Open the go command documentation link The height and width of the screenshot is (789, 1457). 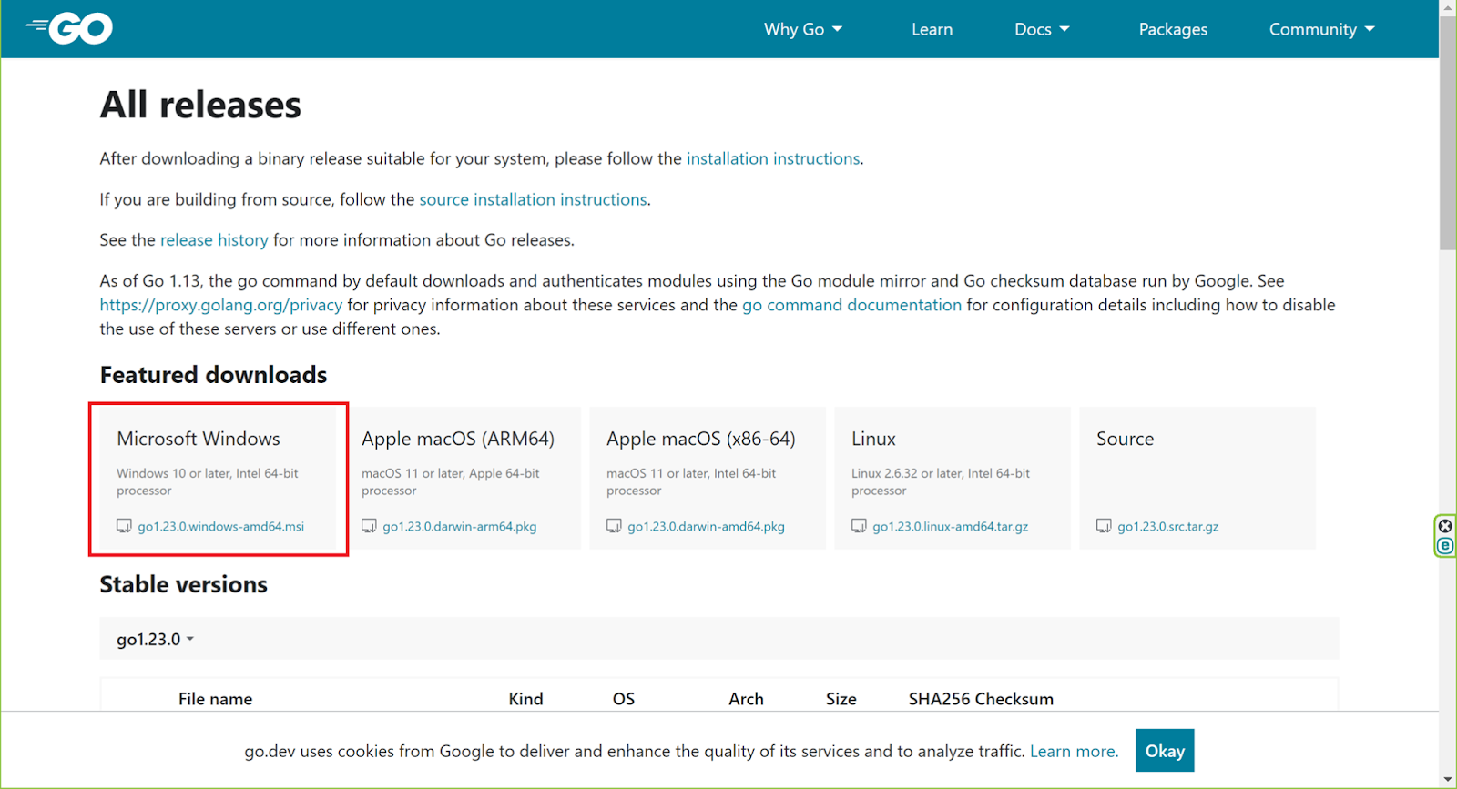coord(851,305)
